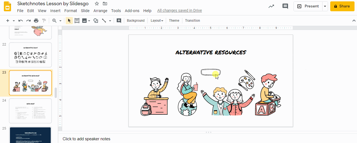Select slide 23 Alternative Resources thumbnail
The image size is (357, 143).
point(30,83)
